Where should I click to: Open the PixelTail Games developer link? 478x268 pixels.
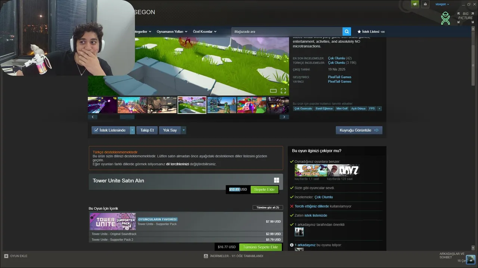coord(339,77)
